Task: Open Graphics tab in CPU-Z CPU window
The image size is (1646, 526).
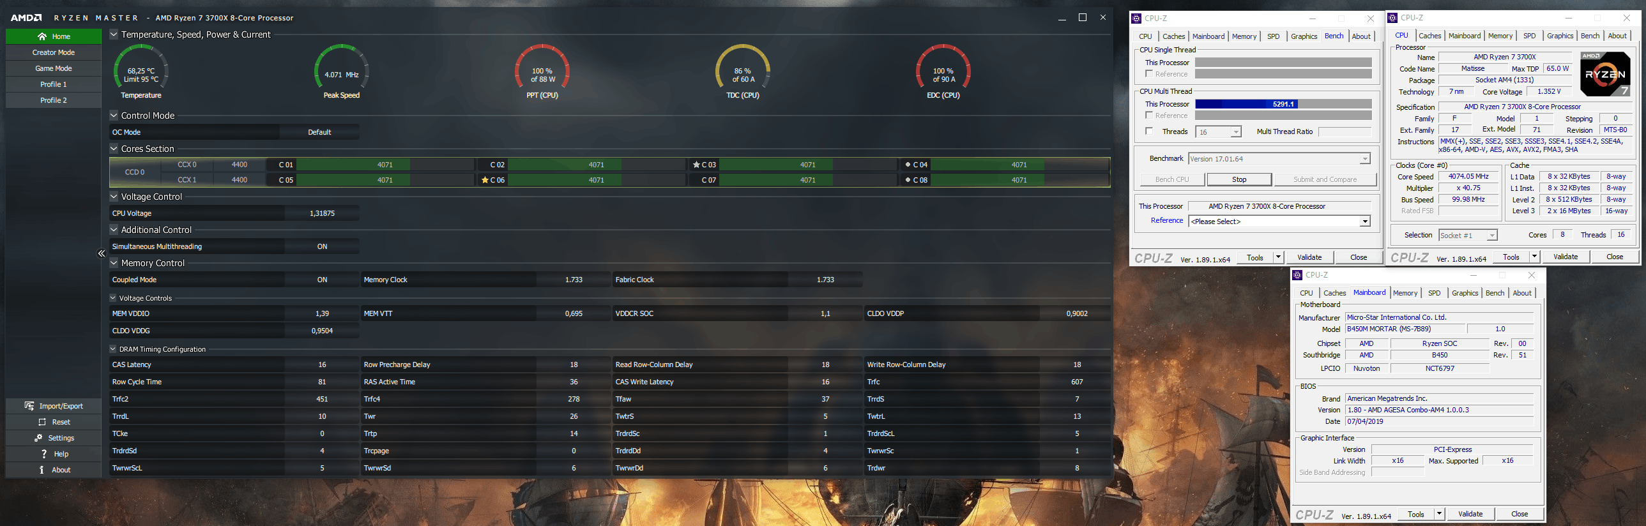Action: click(1560, 36)
